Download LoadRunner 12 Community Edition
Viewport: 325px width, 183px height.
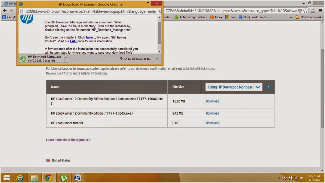212,113
